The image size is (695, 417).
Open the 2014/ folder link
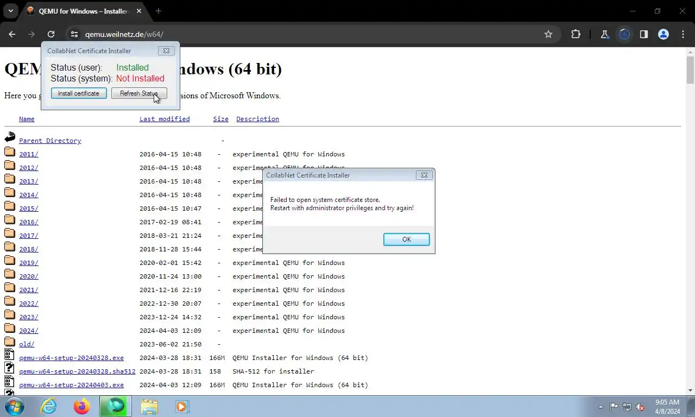[x=29, y=195]
